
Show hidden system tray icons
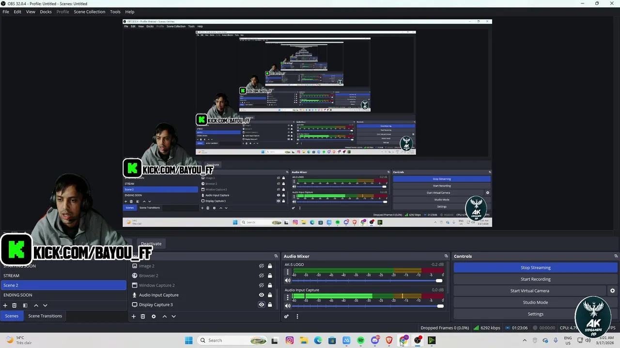[525, 340]
